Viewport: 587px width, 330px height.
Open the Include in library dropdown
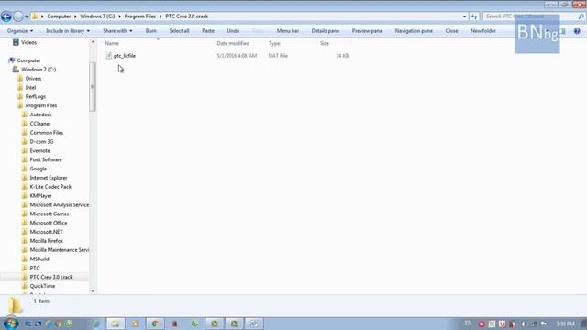pos(68,31)
